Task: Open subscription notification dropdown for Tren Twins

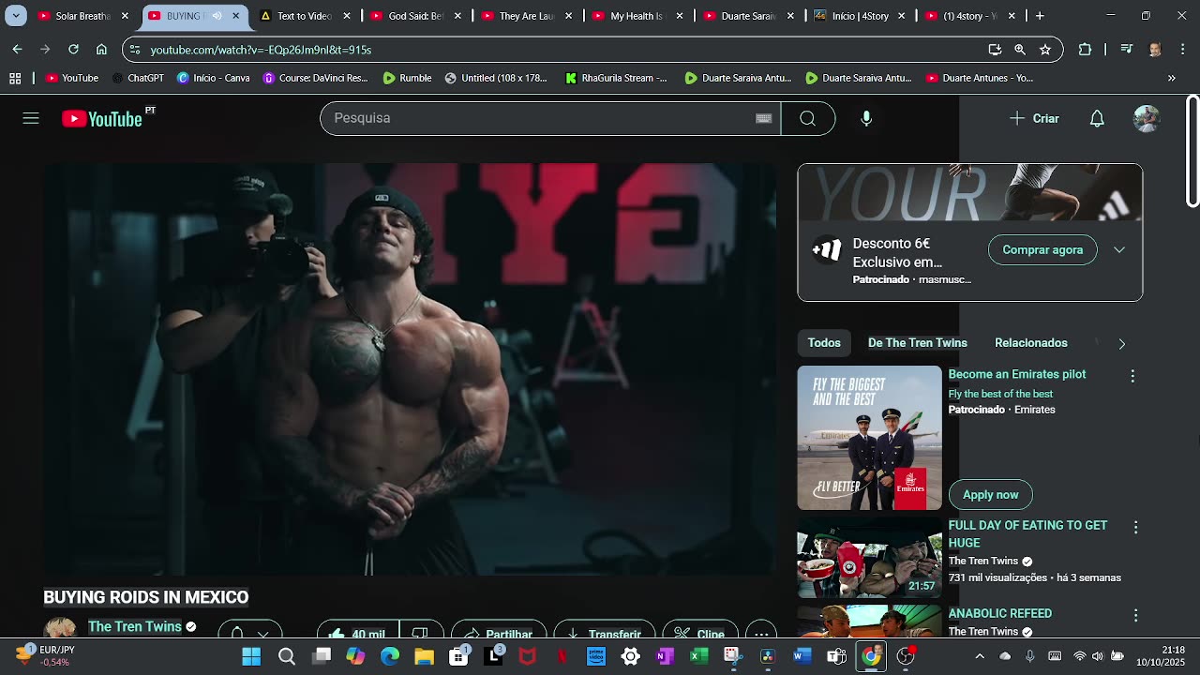Action: tap(249, 634)
